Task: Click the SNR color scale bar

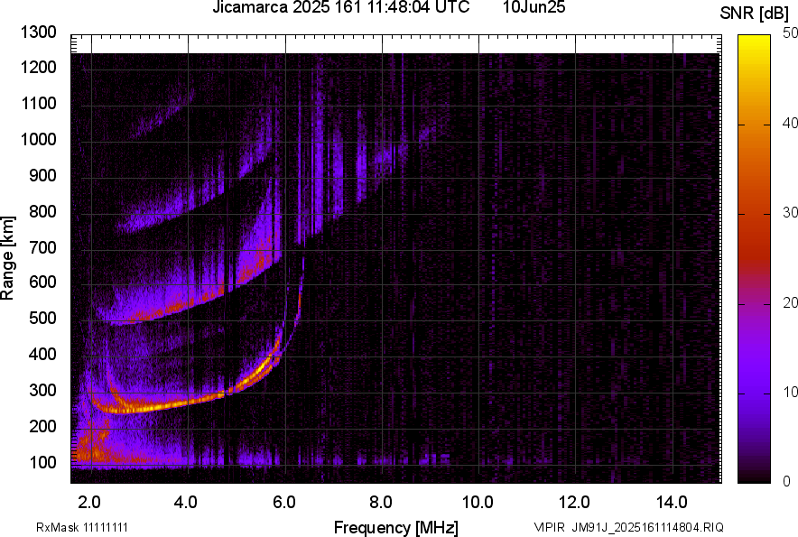Action: click(754, 259)
